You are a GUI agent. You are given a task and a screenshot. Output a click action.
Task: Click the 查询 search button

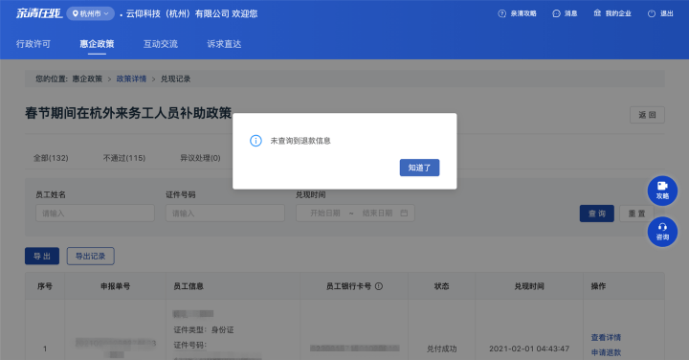point(597,214)
